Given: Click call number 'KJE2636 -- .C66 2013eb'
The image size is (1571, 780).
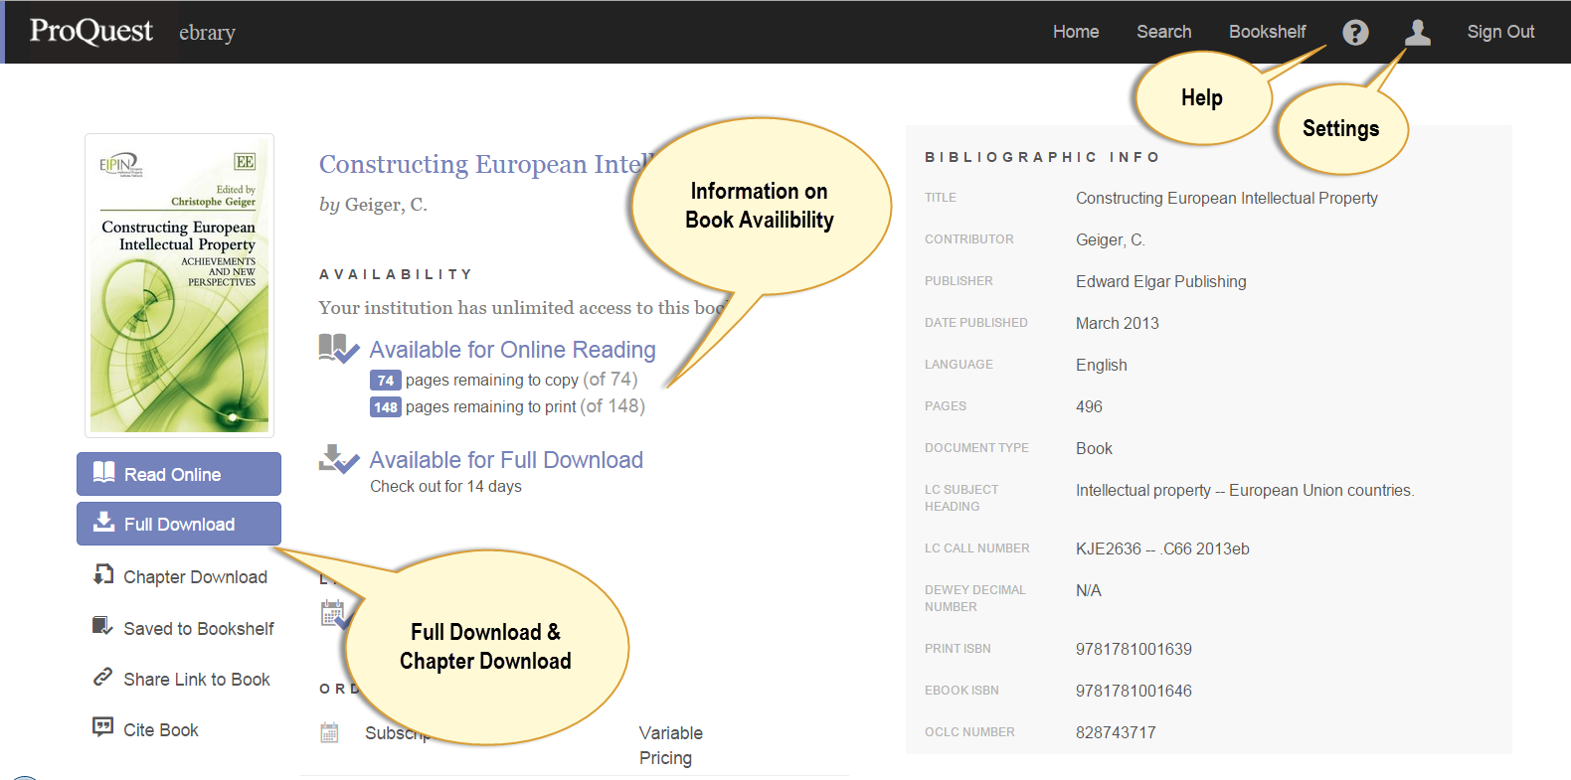Looking at the screenshot, I should (1162, 548).
